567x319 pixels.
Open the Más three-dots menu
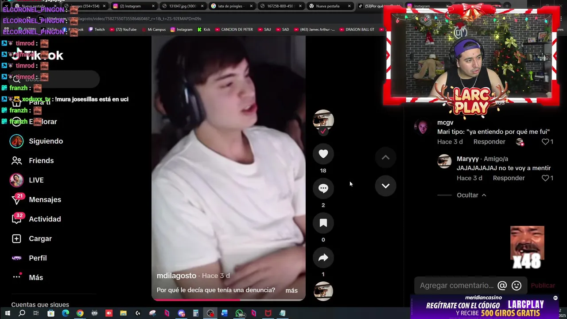[36, 277]
